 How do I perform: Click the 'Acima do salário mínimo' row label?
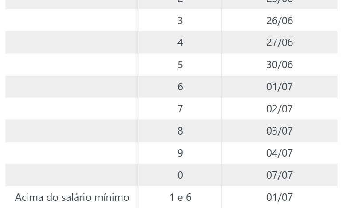pyautogui.click(x=72, y=197)
